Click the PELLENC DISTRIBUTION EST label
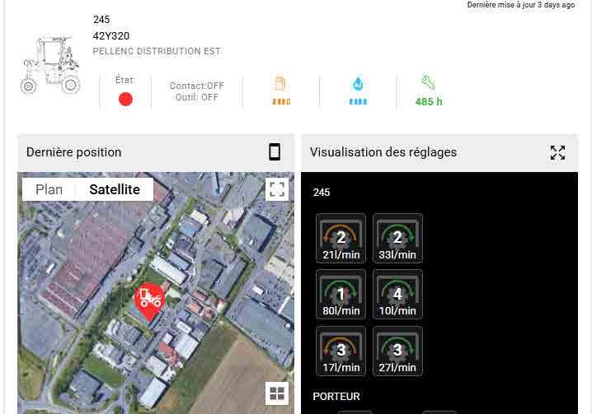 point(157,51)
